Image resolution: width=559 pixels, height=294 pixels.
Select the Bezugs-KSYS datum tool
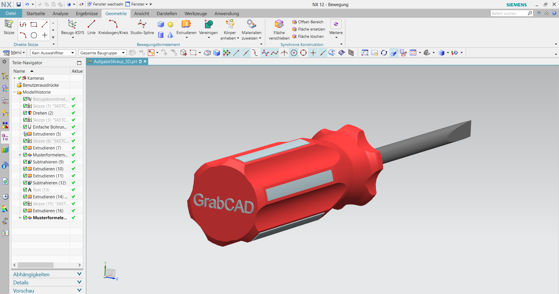pyautogui.click(x=72, y=27)
